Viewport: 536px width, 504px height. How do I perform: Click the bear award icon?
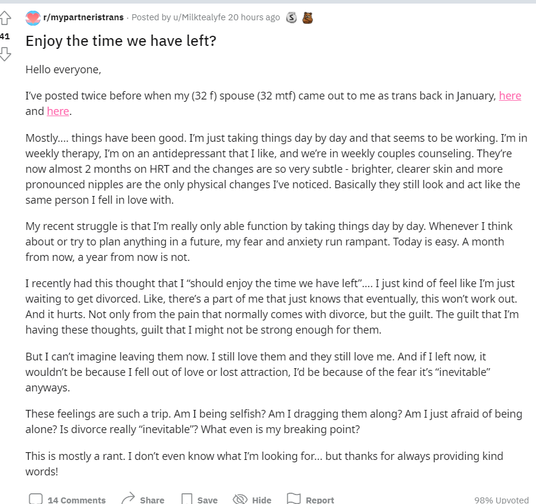[x=307, y=17]
